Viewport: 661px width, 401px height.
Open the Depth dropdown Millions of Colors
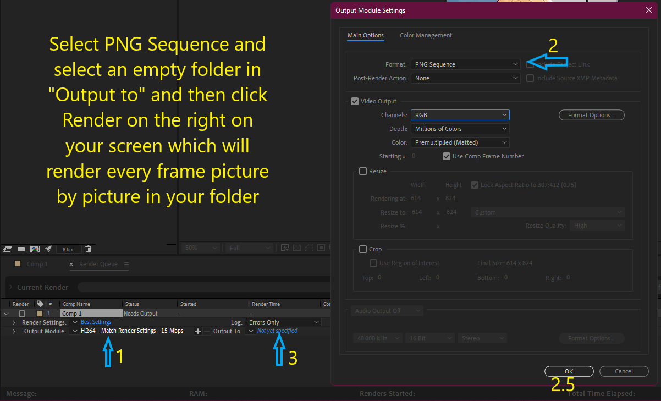[x=460, y=129]
